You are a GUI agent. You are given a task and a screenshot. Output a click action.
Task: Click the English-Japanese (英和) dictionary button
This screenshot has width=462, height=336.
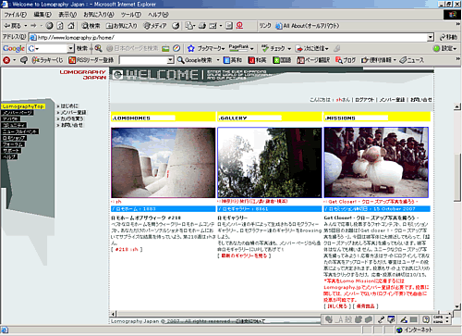click(233, 60)
